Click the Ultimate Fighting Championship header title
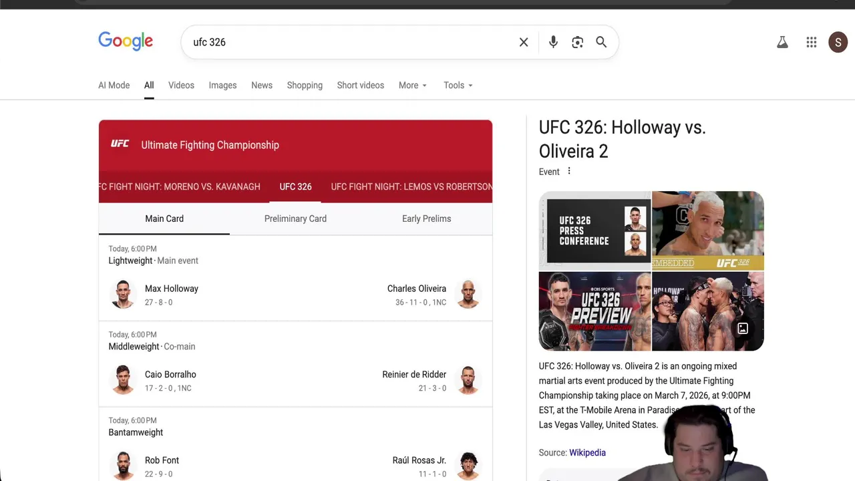Image resolution: width=855 pixels, height=481 pixels. click(210, 145)
